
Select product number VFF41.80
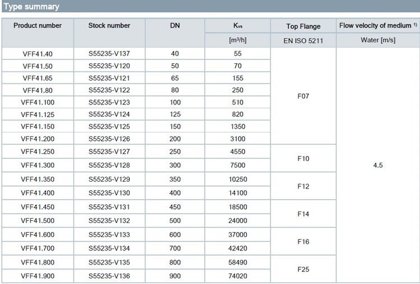[x=38, y=91]
